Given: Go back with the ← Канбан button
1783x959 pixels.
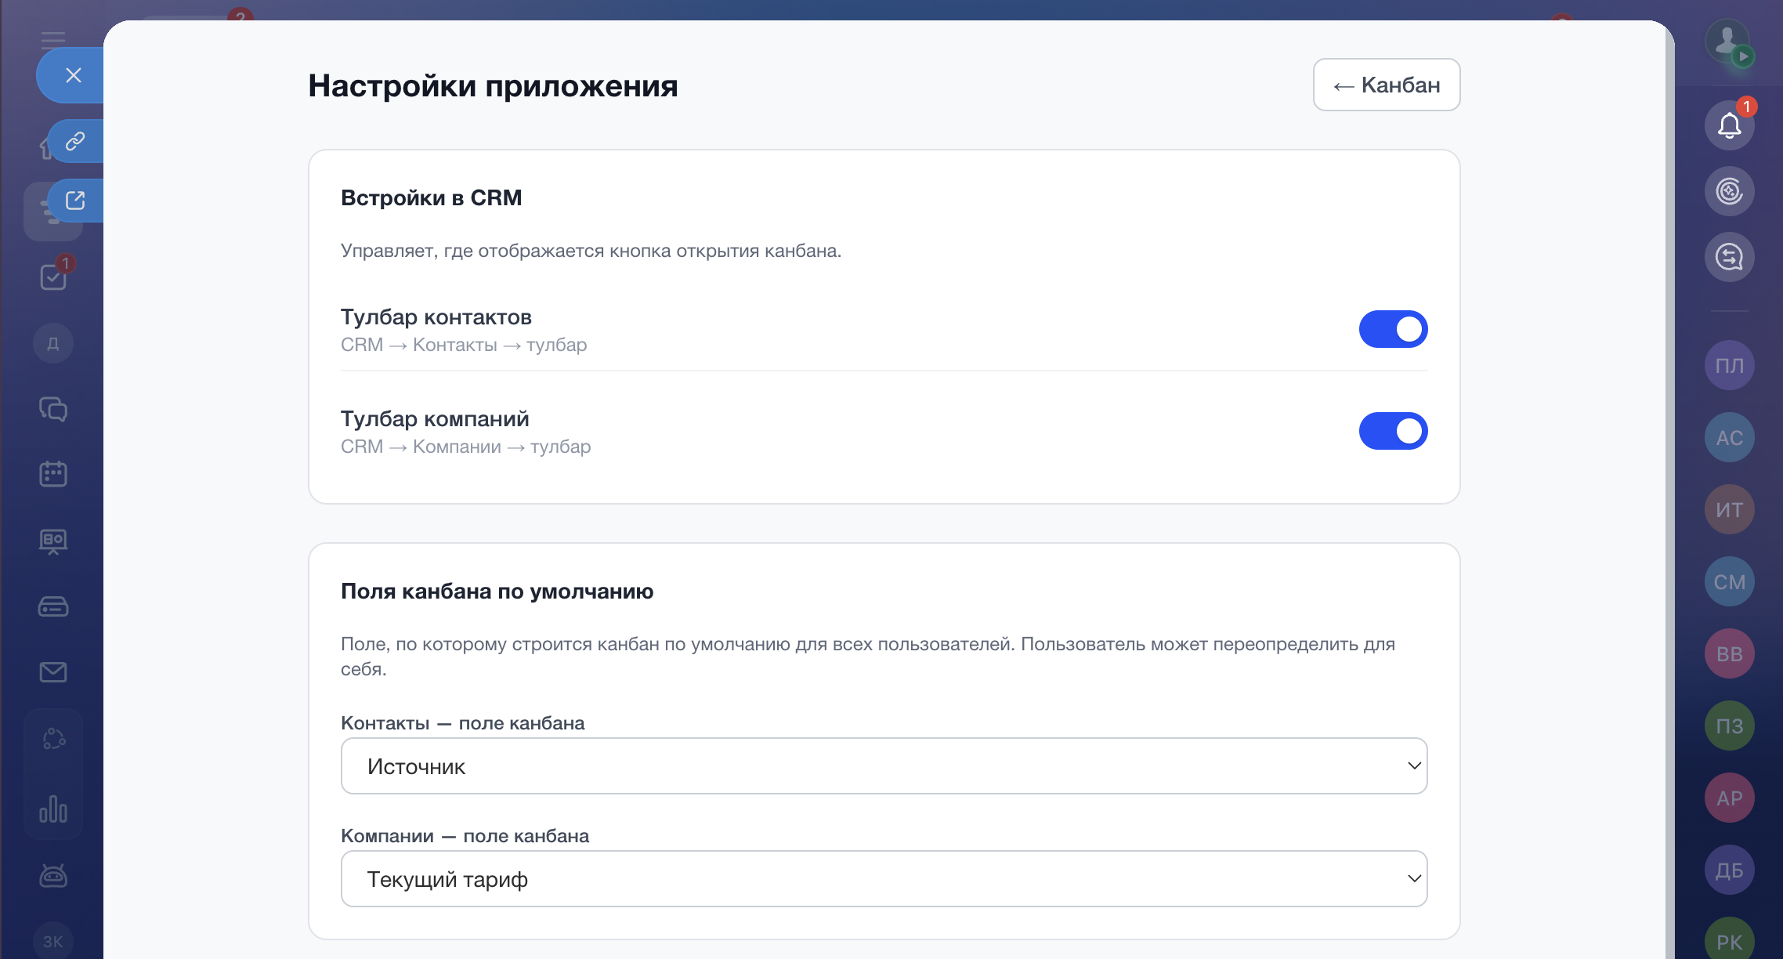Looking at the screenshot, I should click(1386, 85).
